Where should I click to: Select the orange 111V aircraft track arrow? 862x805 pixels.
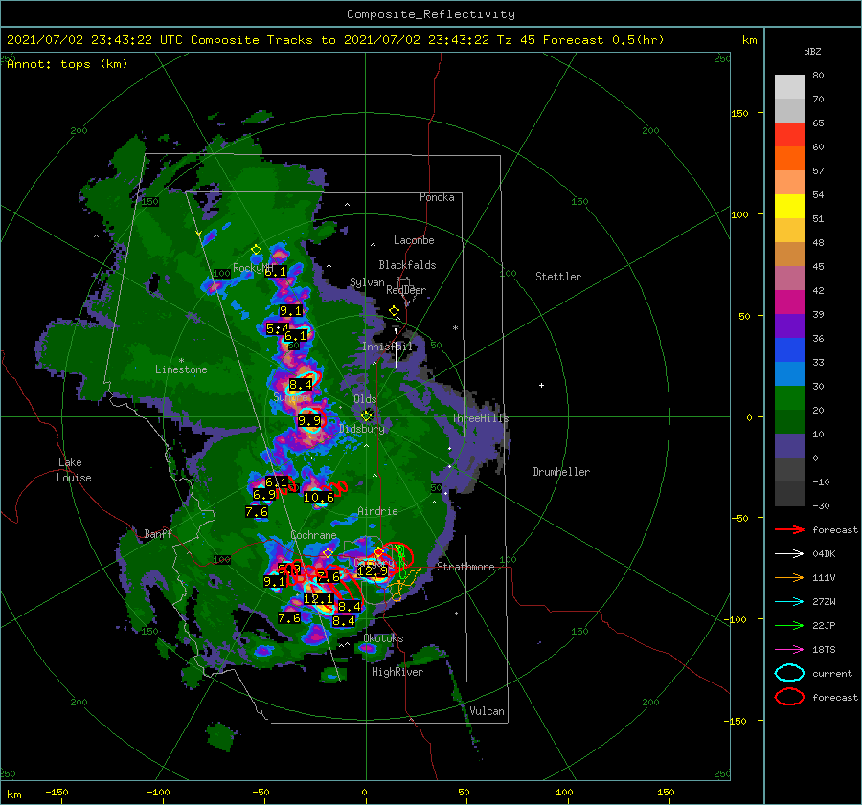(789, 577)
